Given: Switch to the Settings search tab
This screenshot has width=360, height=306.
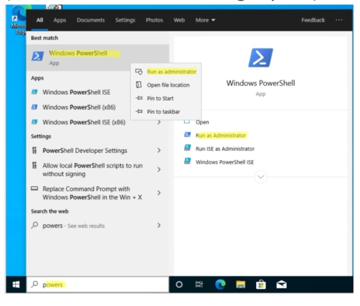Looking at the screenshot, I should [x=125, y=20].
